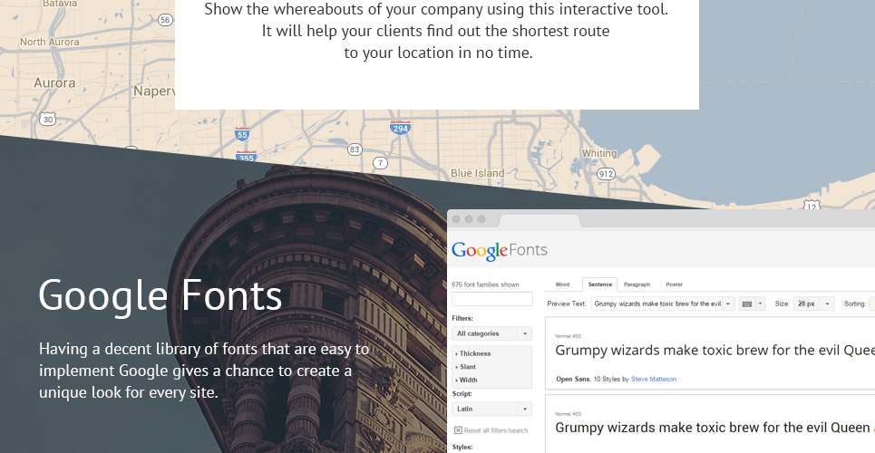Click the keyboard icon beside Preview Text
Screen dimensions: 875x453
pos(746,304)
